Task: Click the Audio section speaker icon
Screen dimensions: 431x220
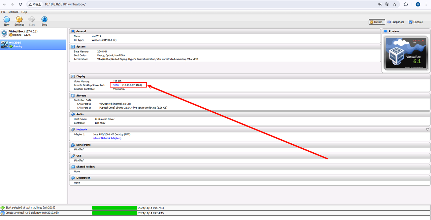Action: pyautogui.click(x=73, y=114)
